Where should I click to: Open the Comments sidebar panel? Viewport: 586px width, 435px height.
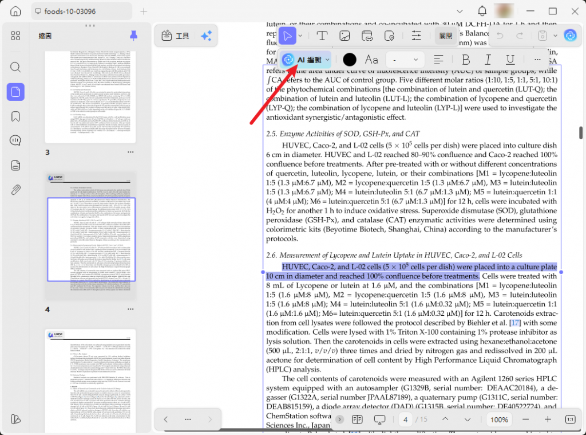click(15, 141)
